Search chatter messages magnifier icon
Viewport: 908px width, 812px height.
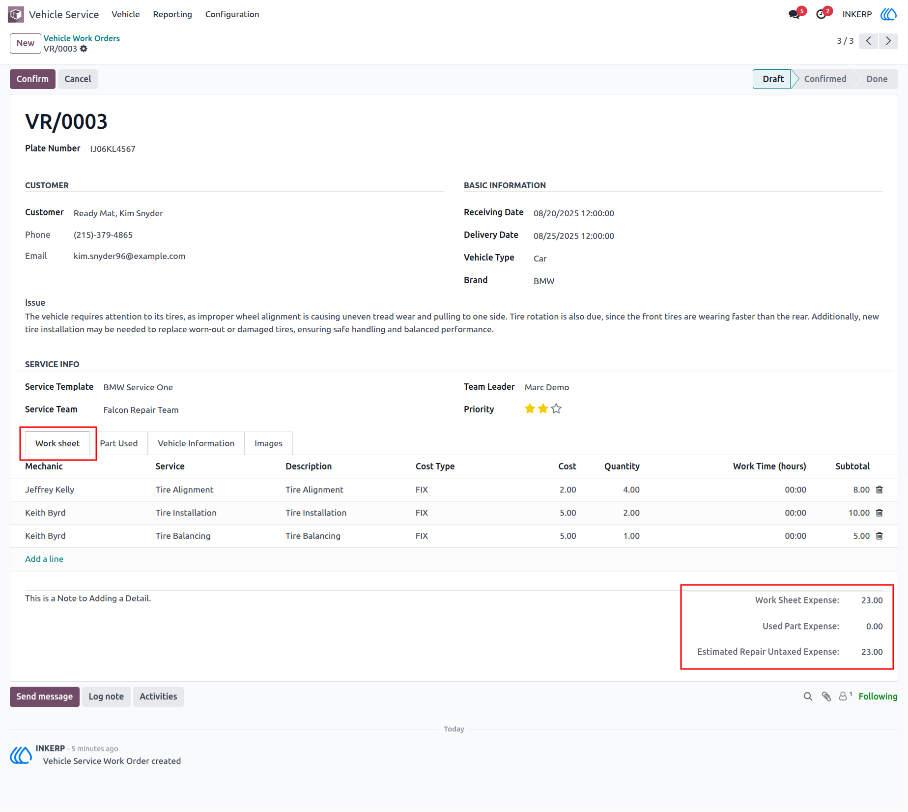tap(808, 696)
